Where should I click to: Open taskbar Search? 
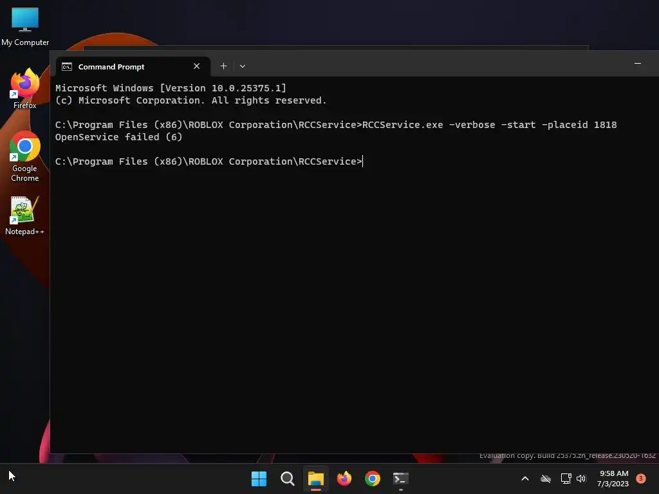(288, 479)
